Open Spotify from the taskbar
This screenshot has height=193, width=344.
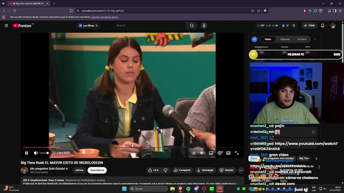[x=188, y=189]
